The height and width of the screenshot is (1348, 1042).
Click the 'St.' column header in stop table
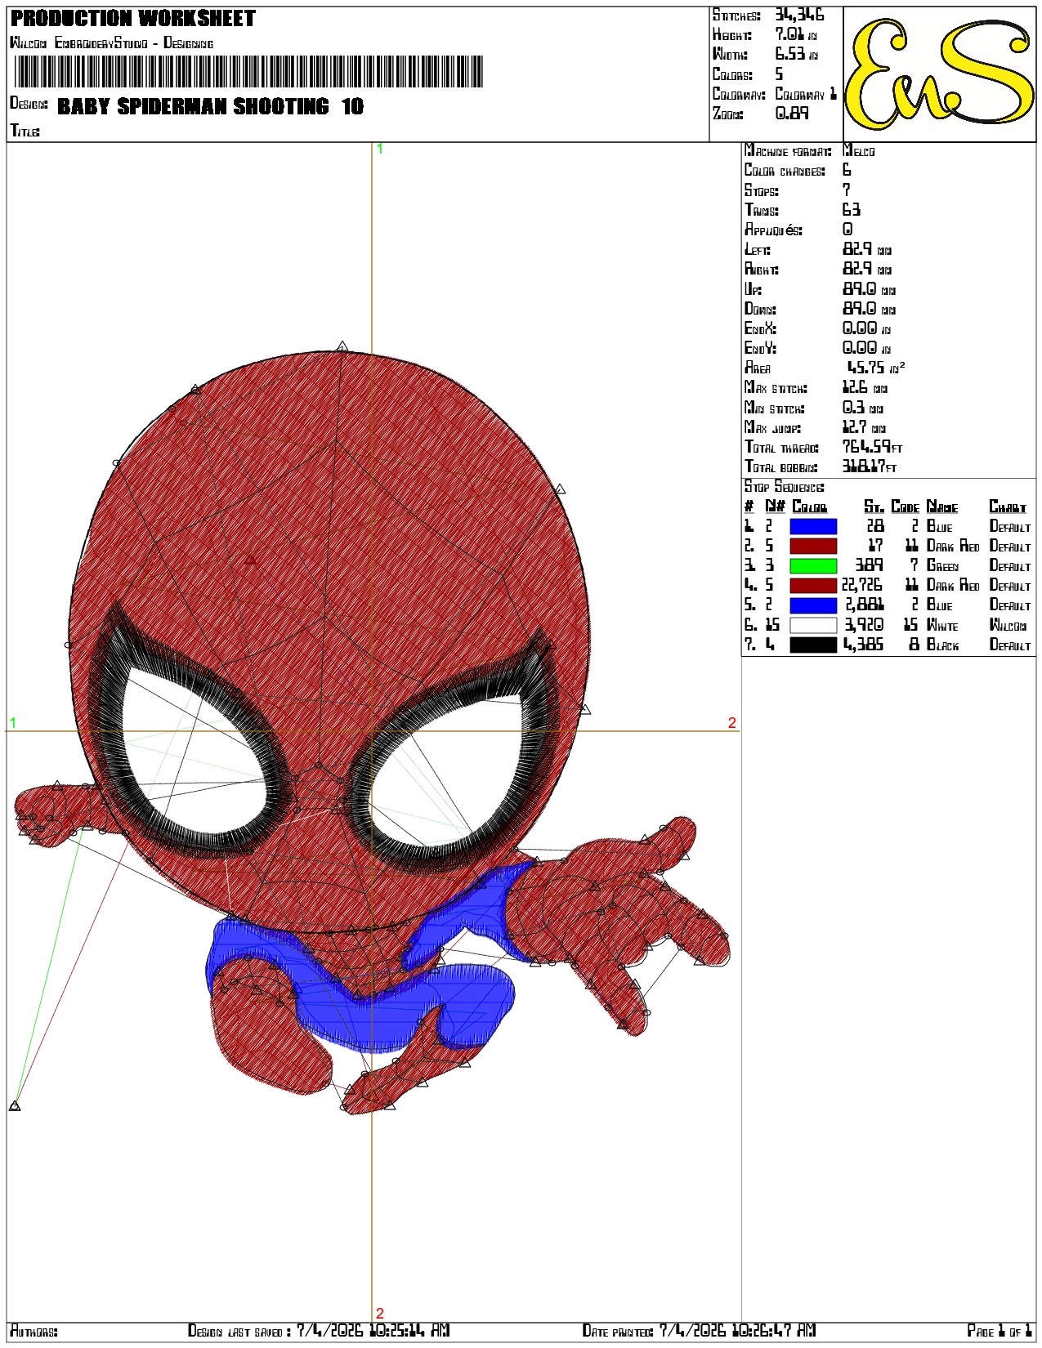[874, 507]
